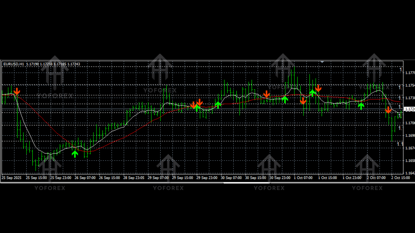Toggle the orange down arrow near 2 Oct 07:00
Image resolution: width=415 pixels, height=233 pixels.
[x=388, y=110]
